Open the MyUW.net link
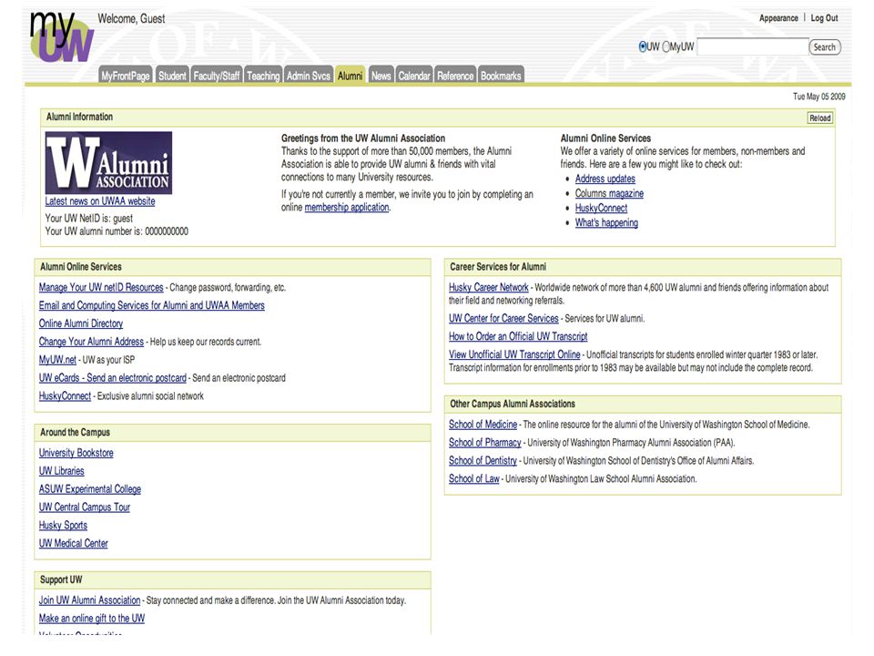Screen dimensions: 874x656 pos(57,360)
